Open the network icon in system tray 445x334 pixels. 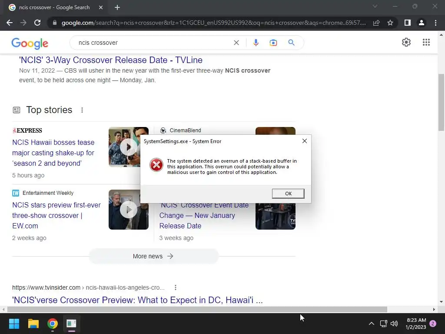pyautogui.click(x=383, y=324)
